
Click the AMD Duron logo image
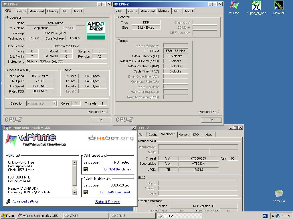click(96, 30)
